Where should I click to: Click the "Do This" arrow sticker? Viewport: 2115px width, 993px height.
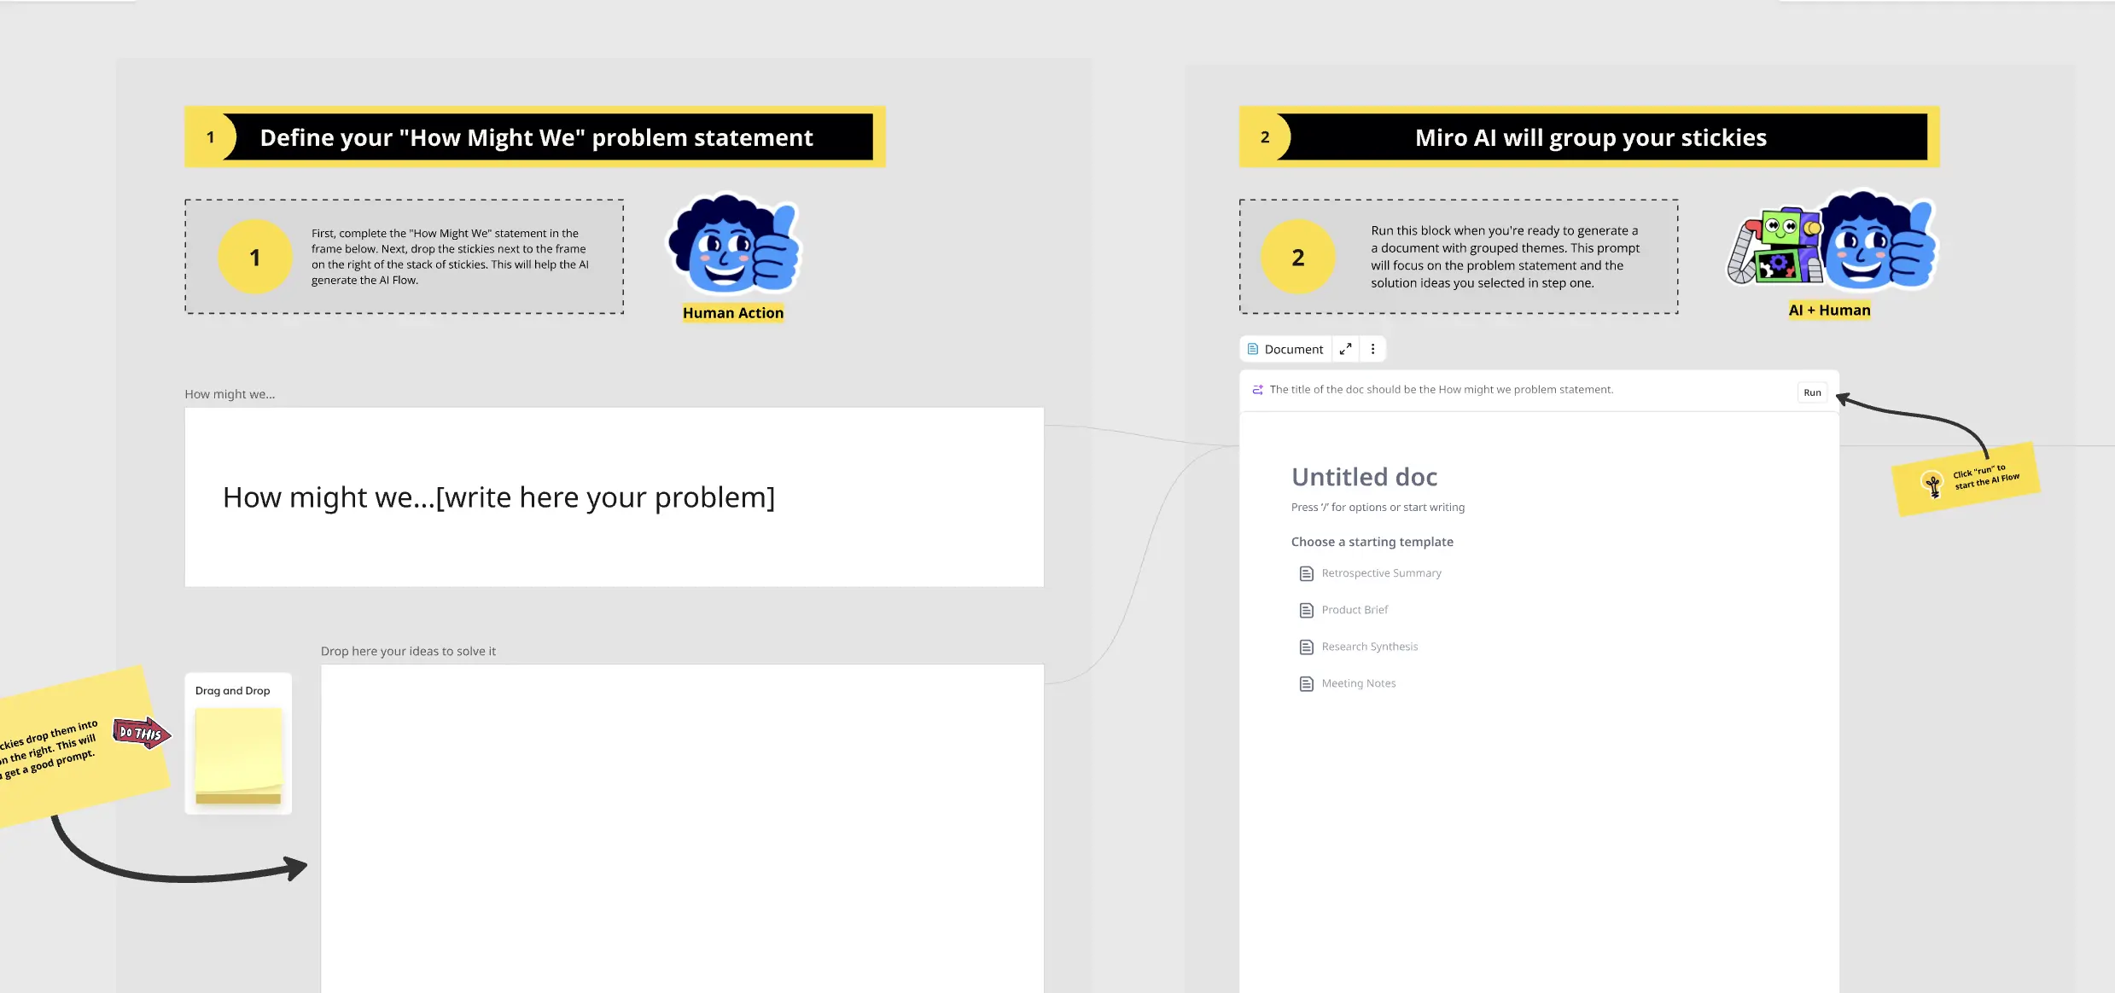[x=142, y=733]
